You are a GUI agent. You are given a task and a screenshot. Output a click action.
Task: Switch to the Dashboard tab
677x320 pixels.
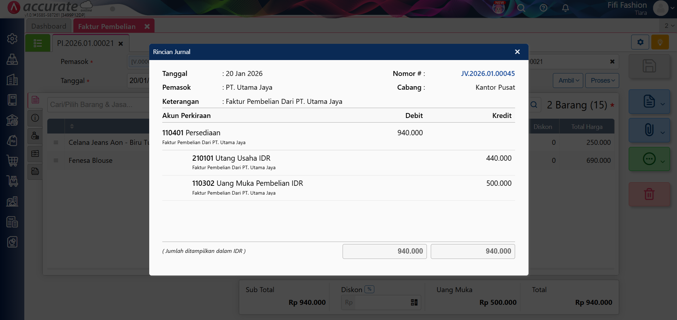pos(49,26)
